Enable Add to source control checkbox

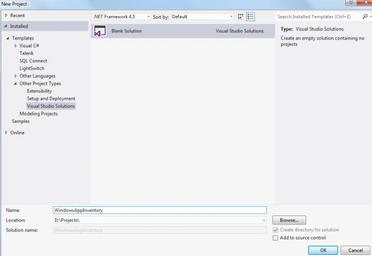pos(275,238)
